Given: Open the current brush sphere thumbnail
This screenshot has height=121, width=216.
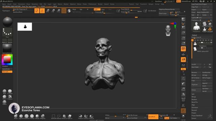Looking at the screenshot, I should tap(7, 22).
